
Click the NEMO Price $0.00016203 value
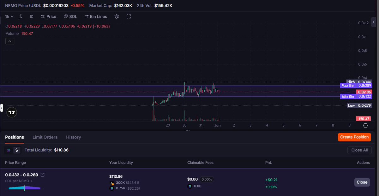point(56,6)
